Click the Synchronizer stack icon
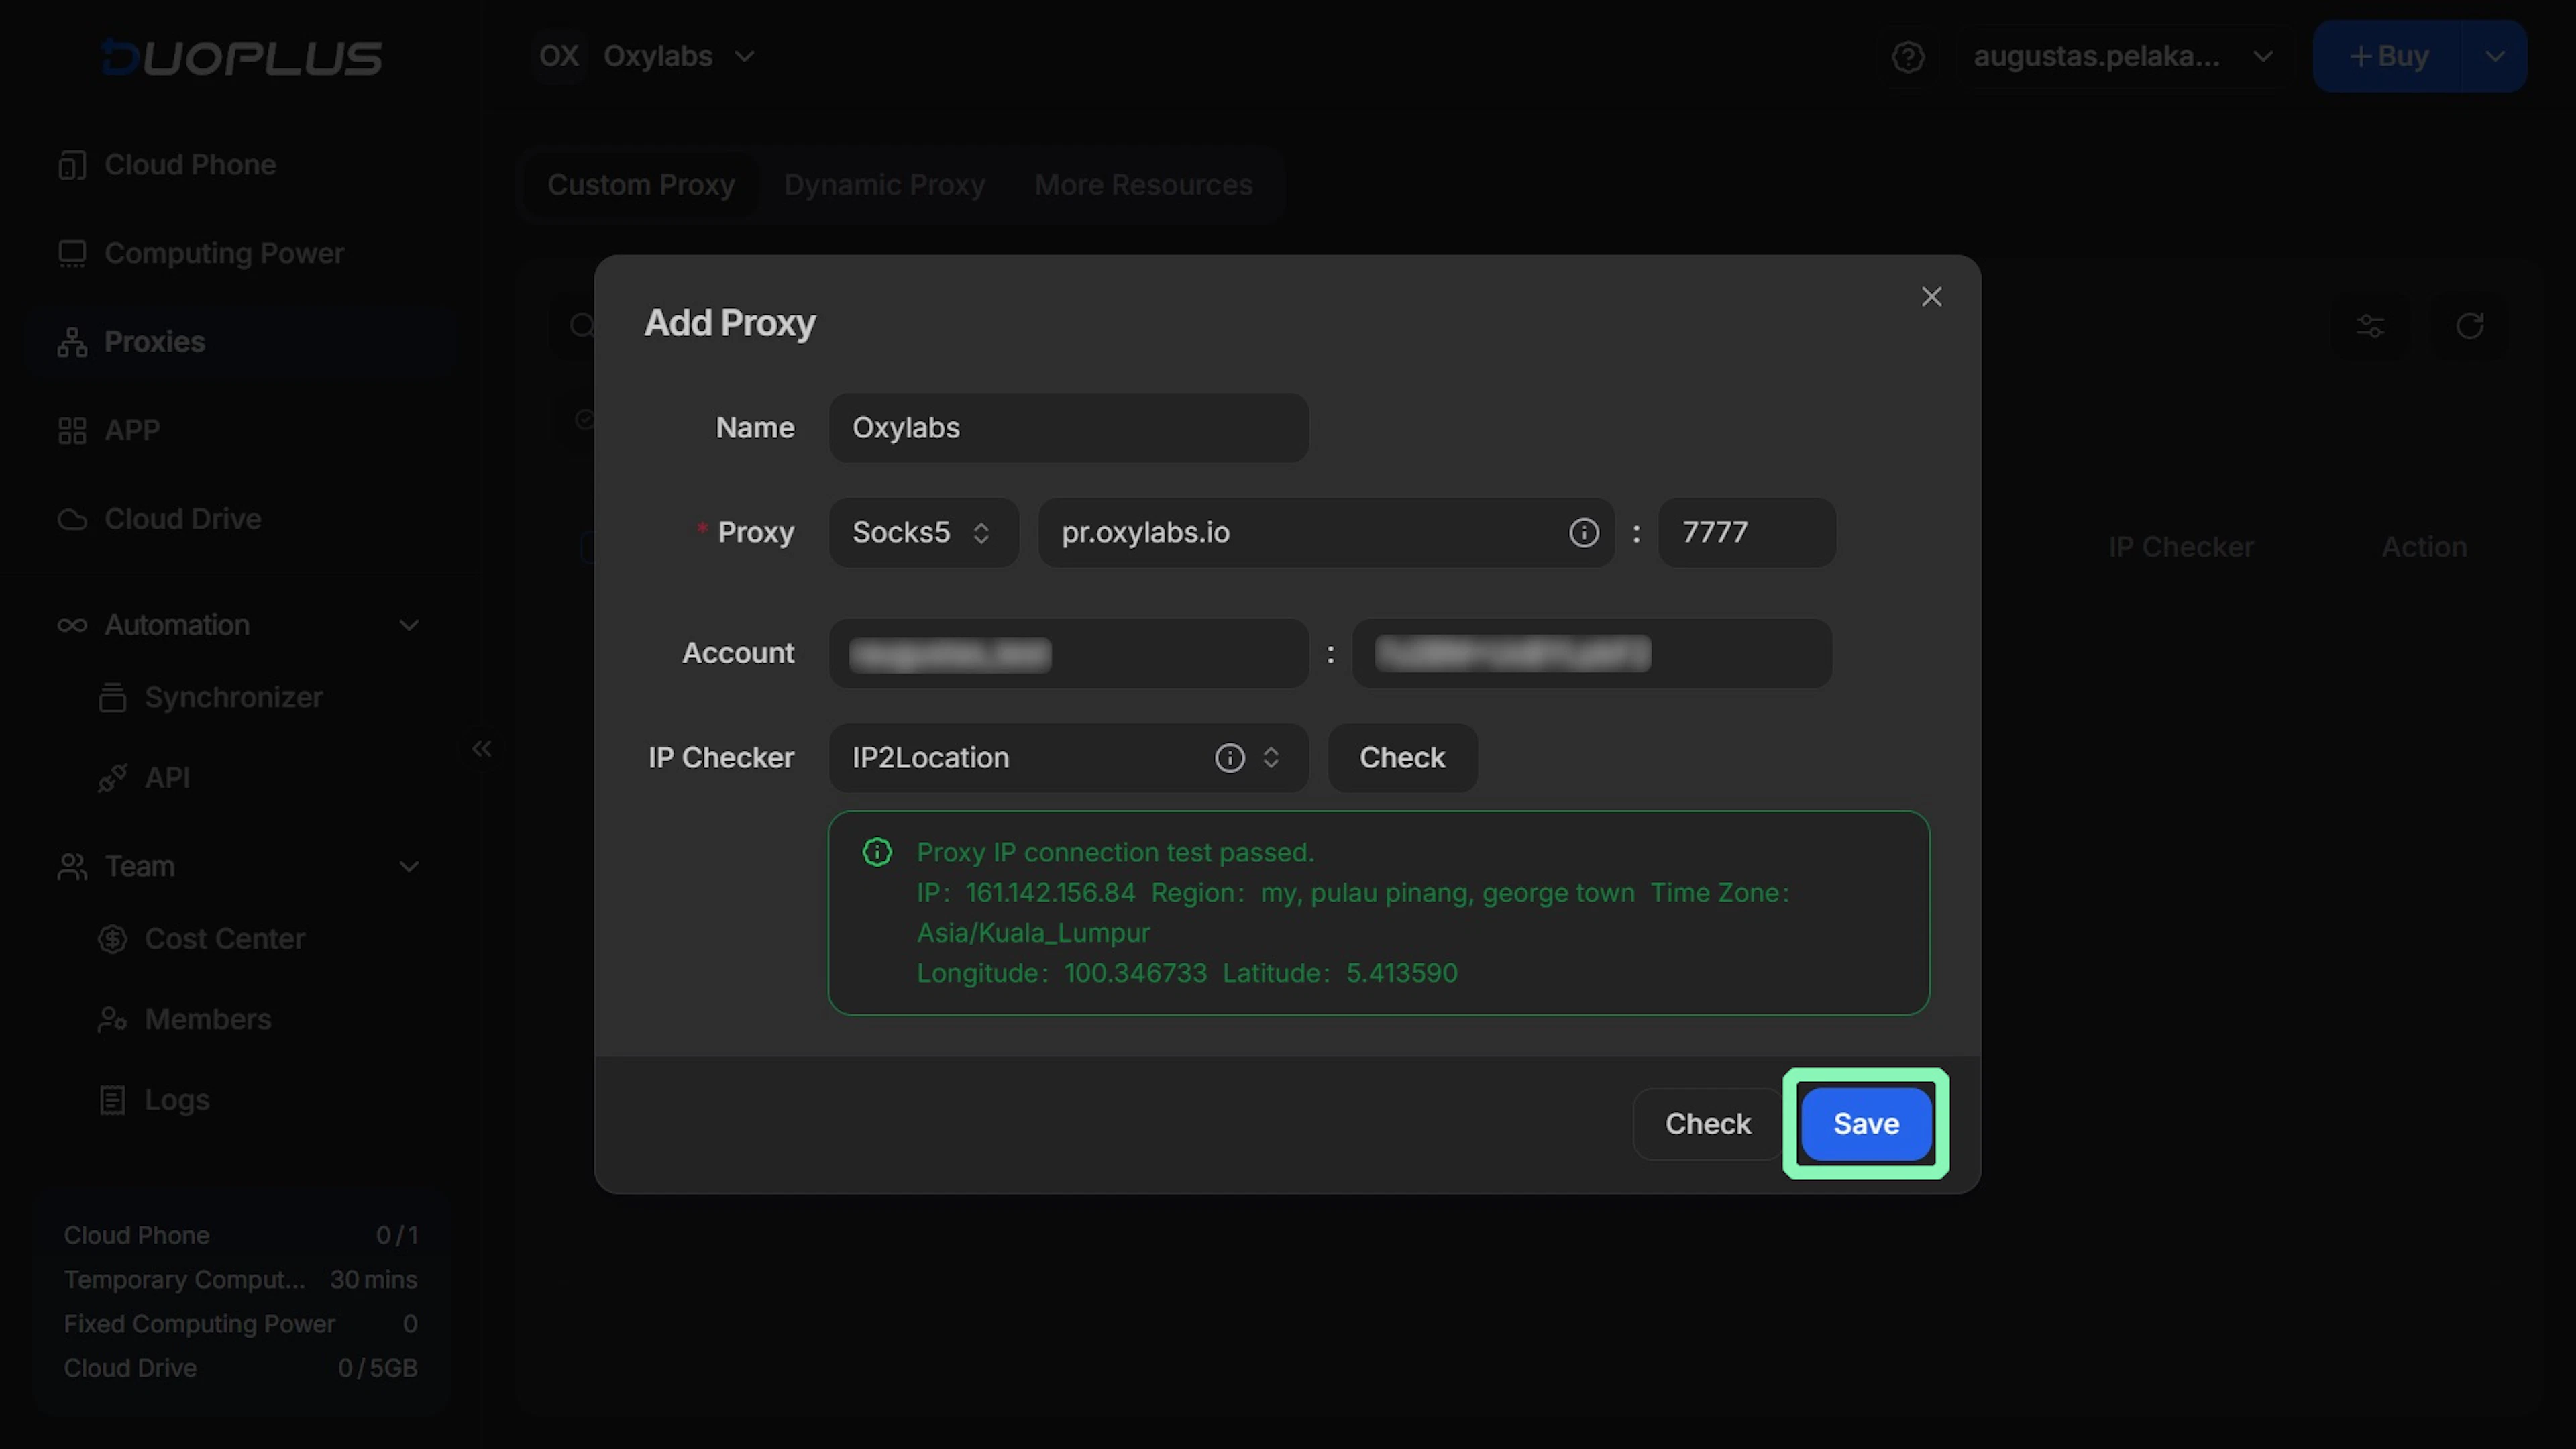Viewport: 2576px width, 1449px height. point(113,697)
